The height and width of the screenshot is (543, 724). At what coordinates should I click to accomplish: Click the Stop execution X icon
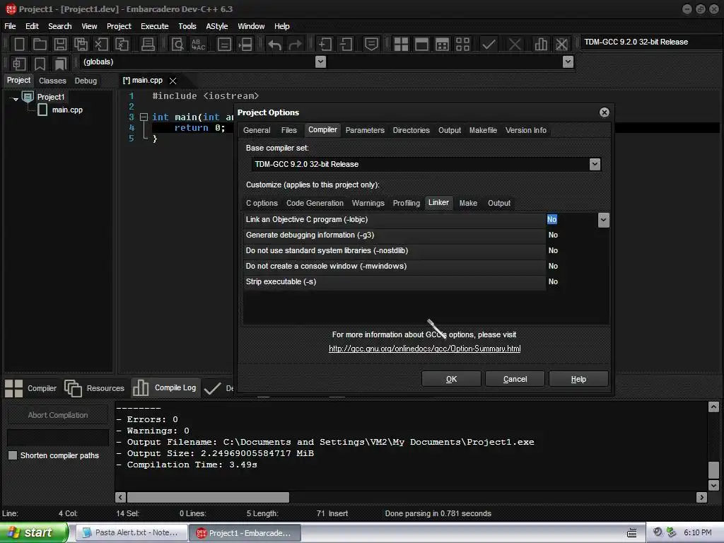point(515,45)
